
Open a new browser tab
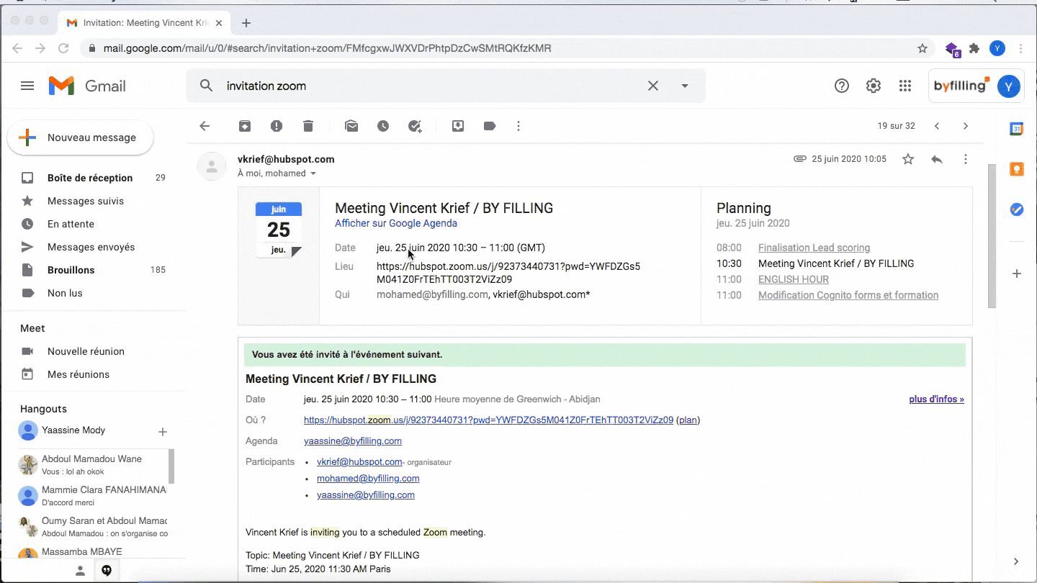pyautogui.click(x=246, y=23)
